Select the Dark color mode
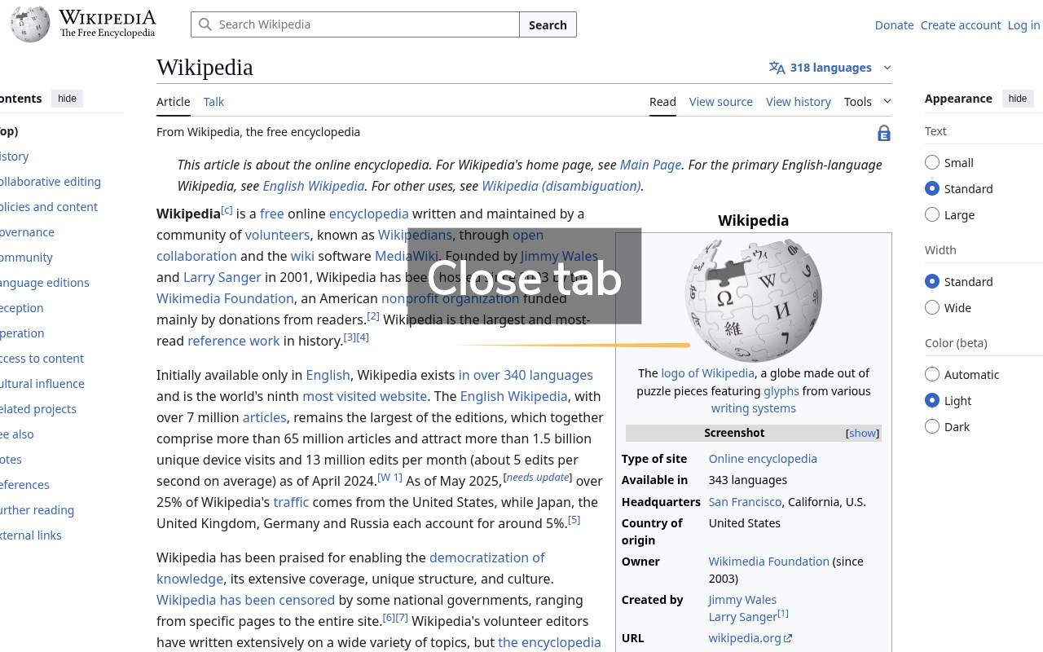Viewport: 1043px width, 652px height. pos(932,426)
